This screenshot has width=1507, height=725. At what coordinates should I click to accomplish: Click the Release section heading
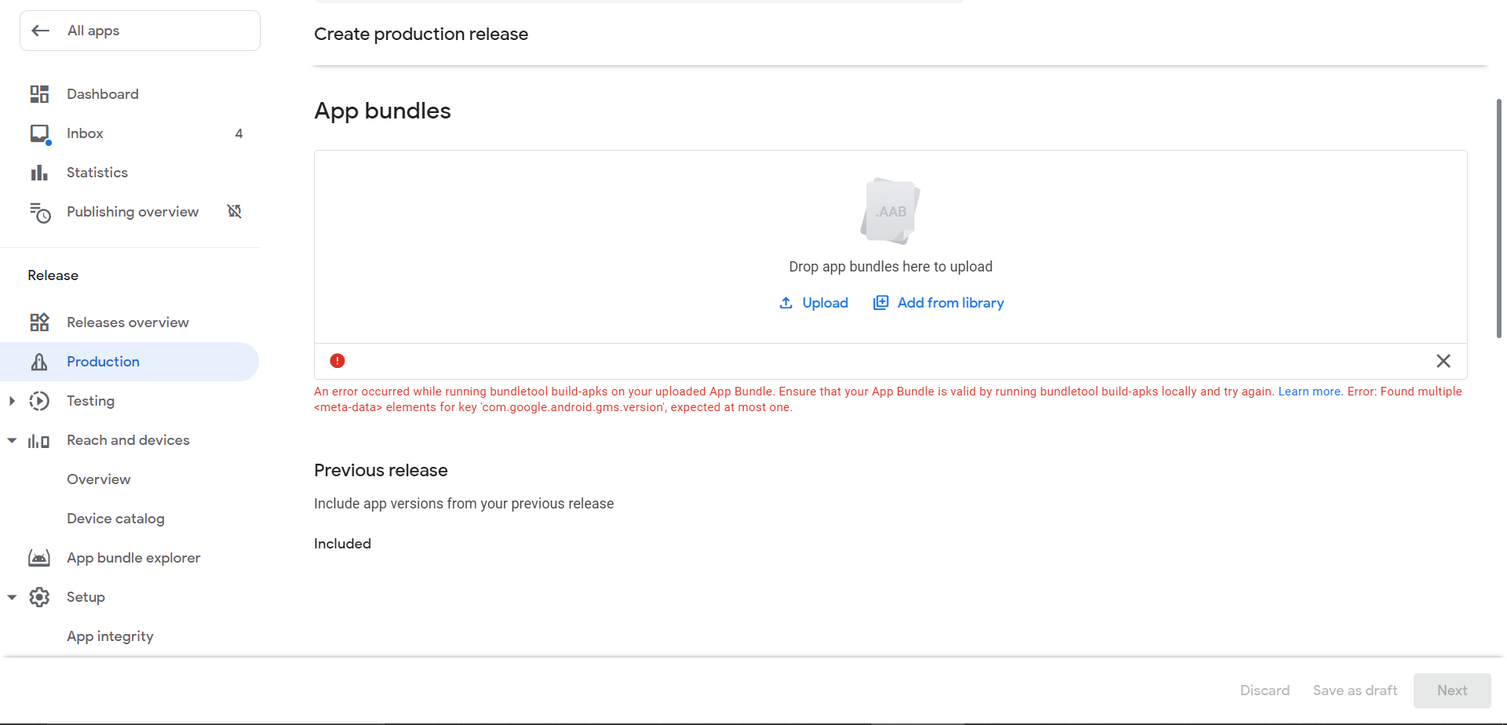(53, 275)
